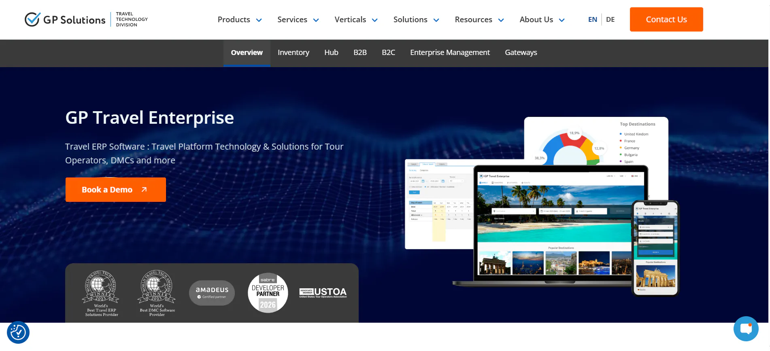The height and width of the screenshot is (351, 770).
Task: Select the Overview tab
Action: click(247, 53)
